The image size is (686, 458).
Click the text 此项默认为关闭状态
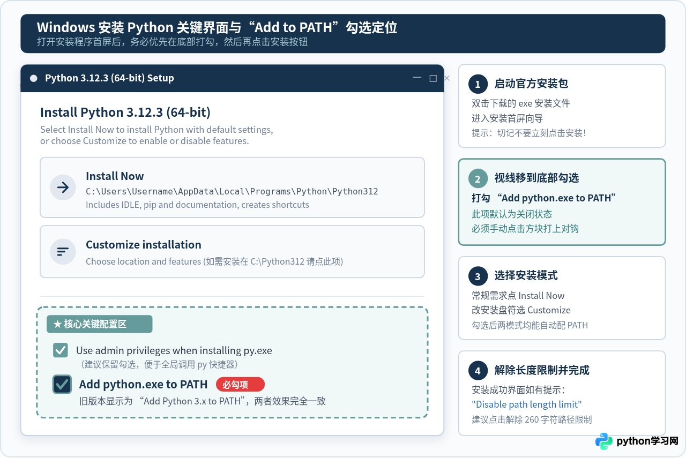click(x=512, y=214)
